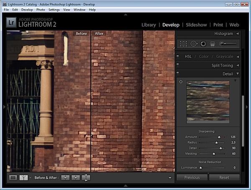
Task: Switch to the Library module
Action: pos(149,25)
